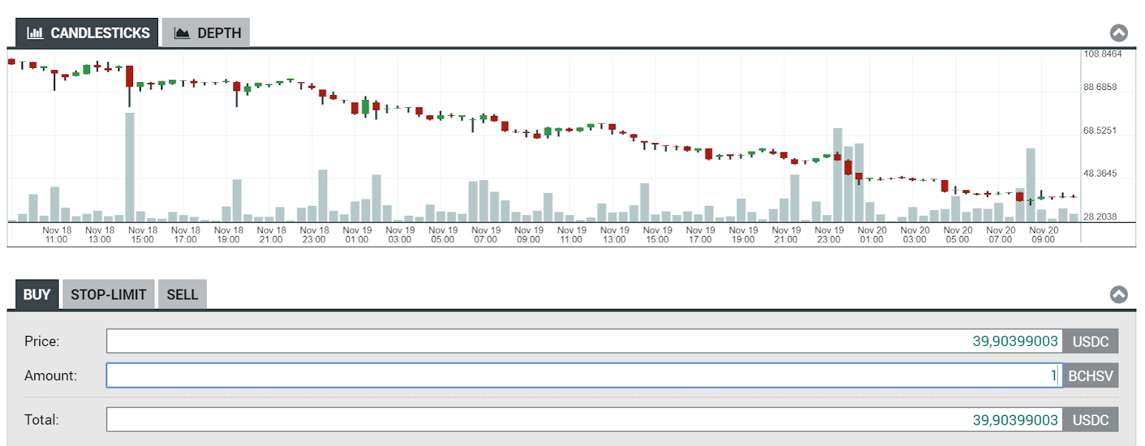Click the 108.8464 price axis label
The height and width of the screenshot is (446, 1145).
[1102, 54]
